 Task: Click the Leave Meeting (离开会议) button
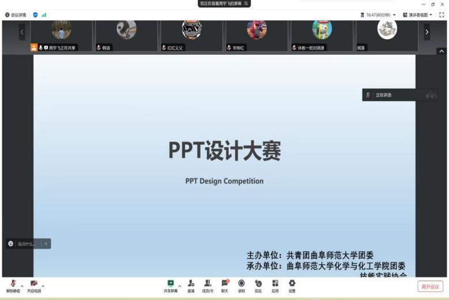[x=430, y=286]
